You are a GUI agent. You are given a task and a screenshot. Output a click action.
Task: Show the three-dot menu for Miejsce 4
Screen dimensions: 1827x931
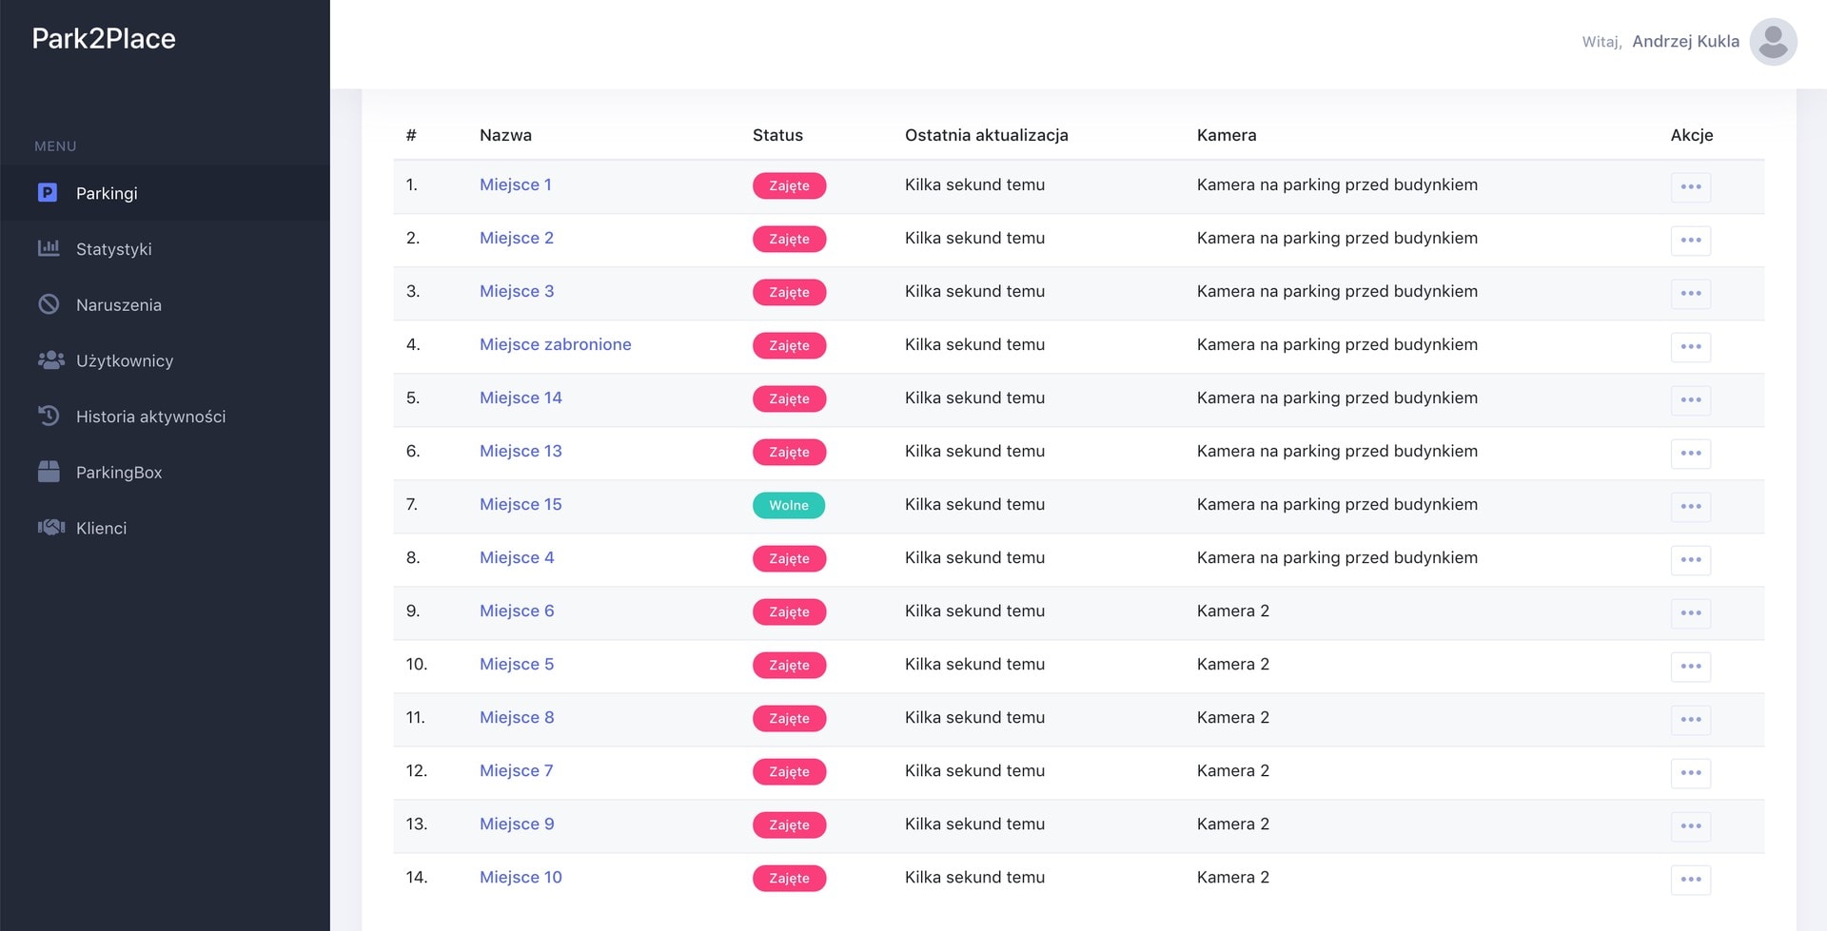1691,559
